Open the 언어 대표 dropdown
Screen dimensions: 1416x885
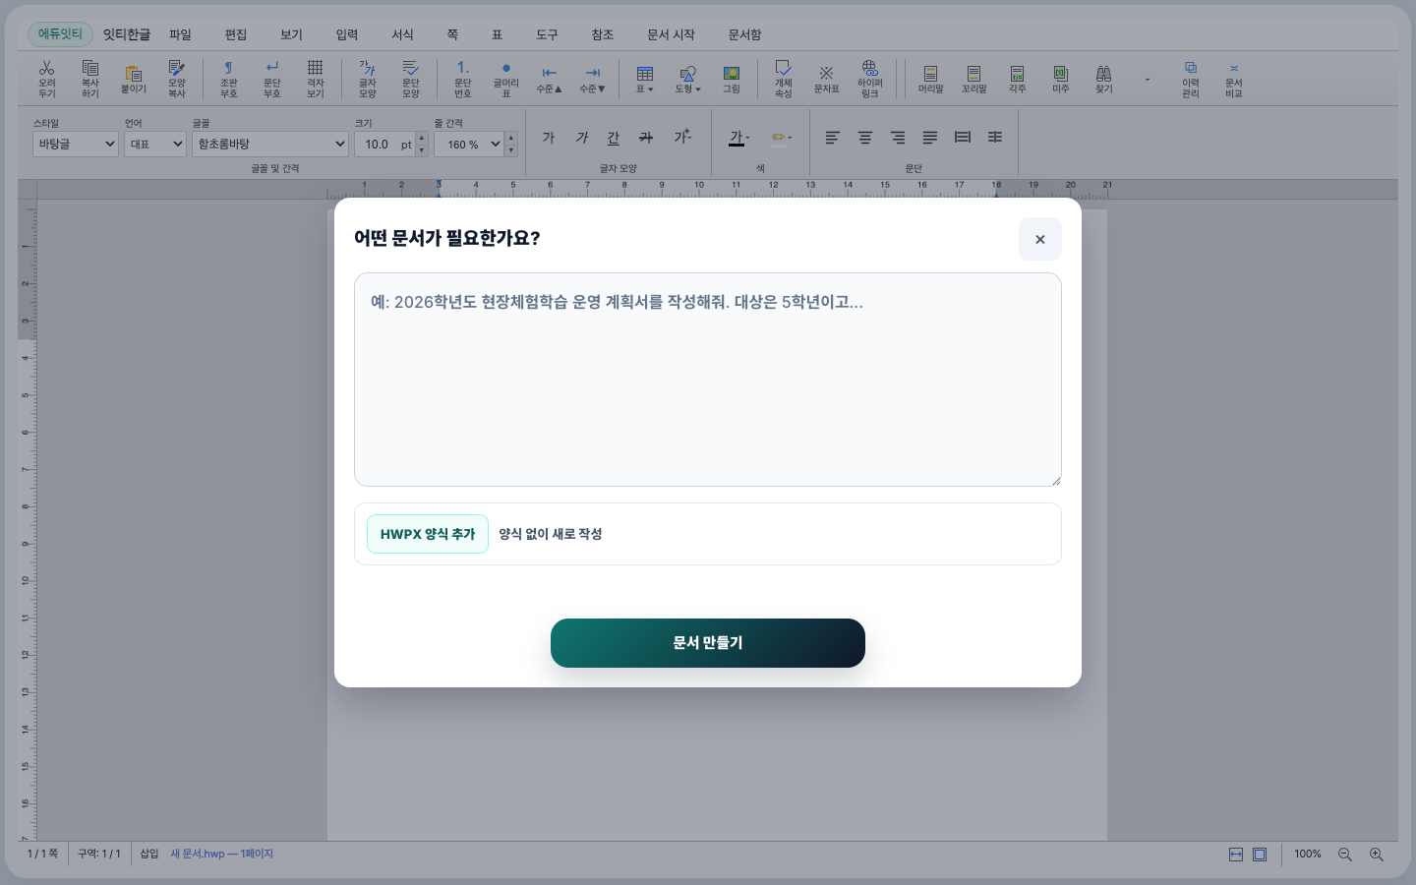coord(155,144)
